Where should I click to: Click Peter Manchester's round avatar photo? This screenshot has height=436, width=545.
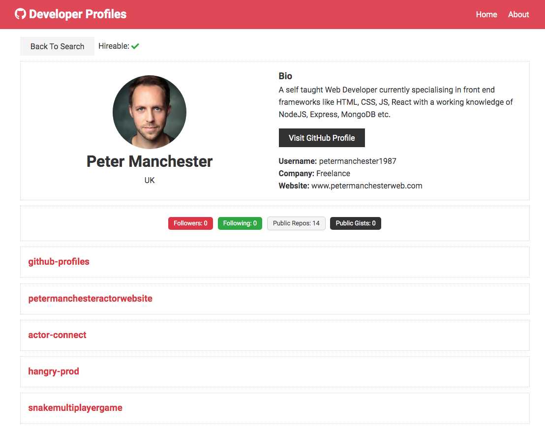coord(150,112)
